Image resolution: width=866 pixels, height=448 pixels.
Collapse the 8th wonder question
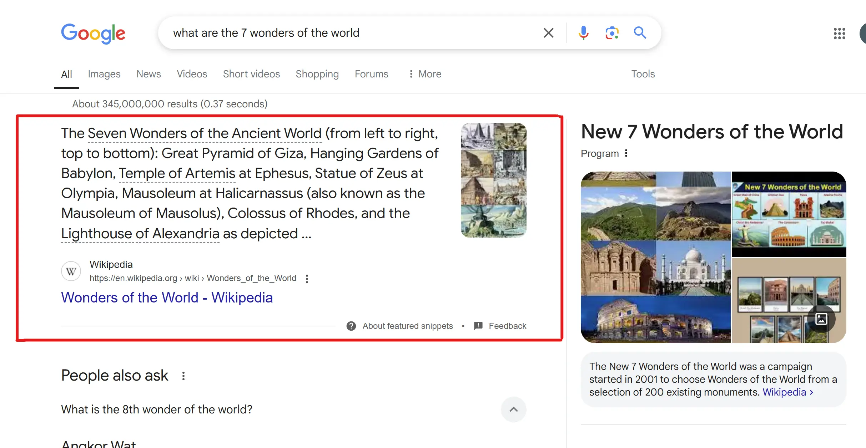pos(513,409)
